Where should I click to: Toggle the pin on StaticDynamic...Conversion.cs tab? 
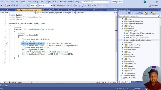[x=39, y=10]
